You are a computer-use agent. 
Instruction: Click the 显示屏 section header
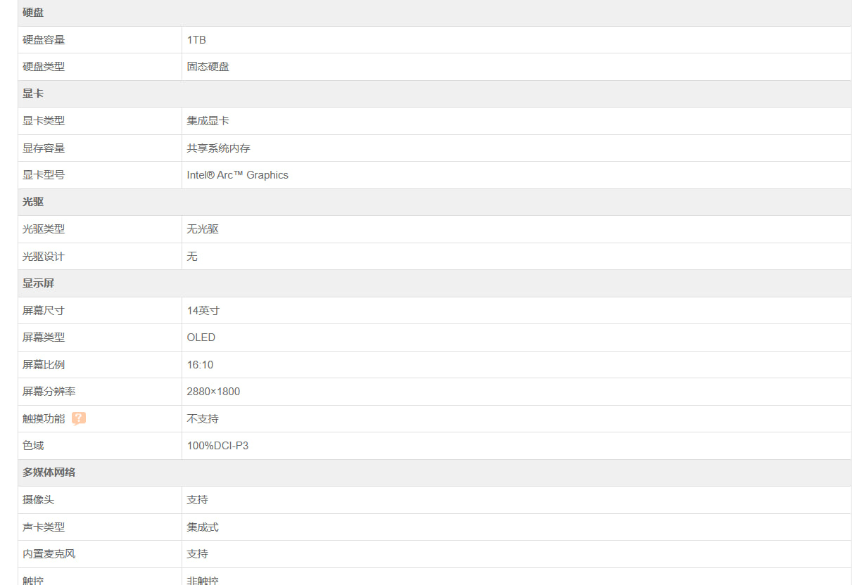tap(38, 283)
